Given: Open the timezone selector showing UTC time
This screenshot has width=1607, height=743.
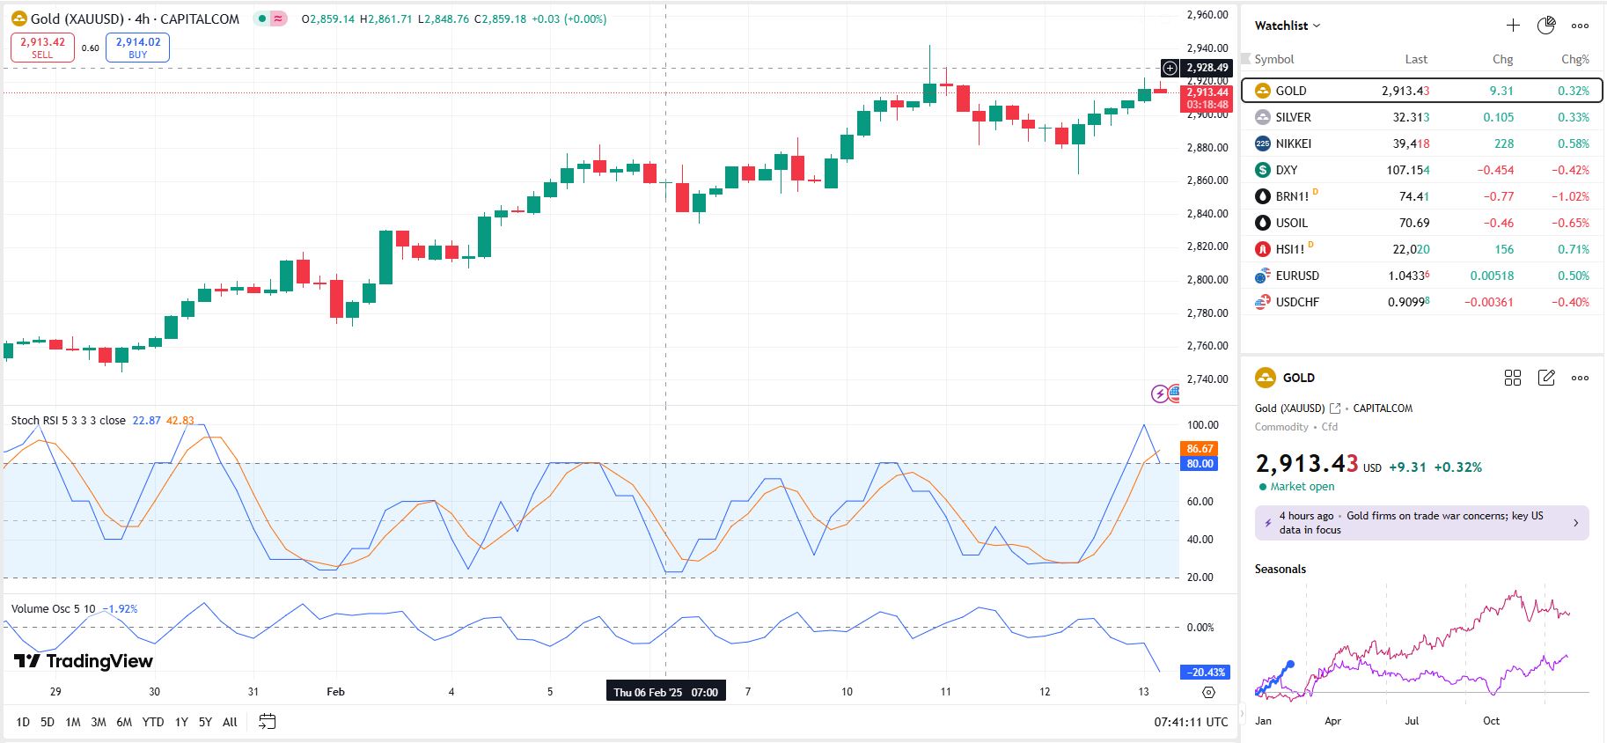Looking at the screenshot, I should 1191,722.
